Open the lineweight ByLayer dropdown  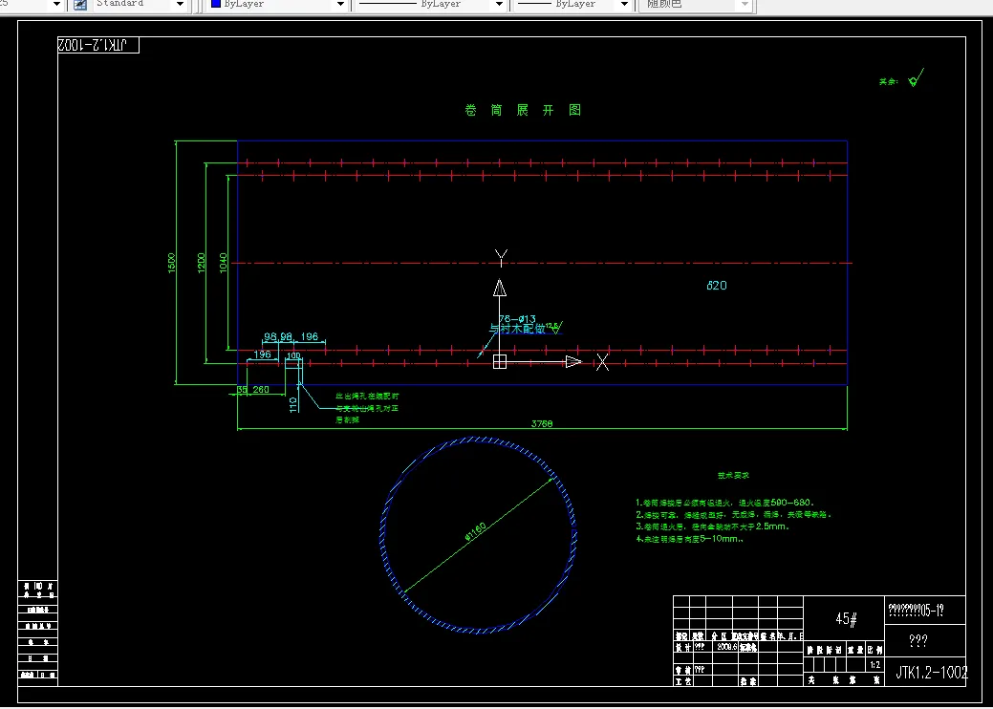point(624,5)
